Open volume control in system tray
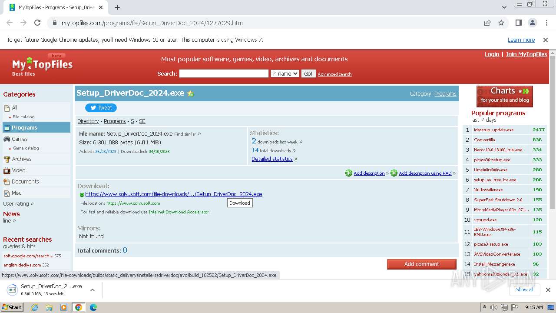 (x=494, y=307)
